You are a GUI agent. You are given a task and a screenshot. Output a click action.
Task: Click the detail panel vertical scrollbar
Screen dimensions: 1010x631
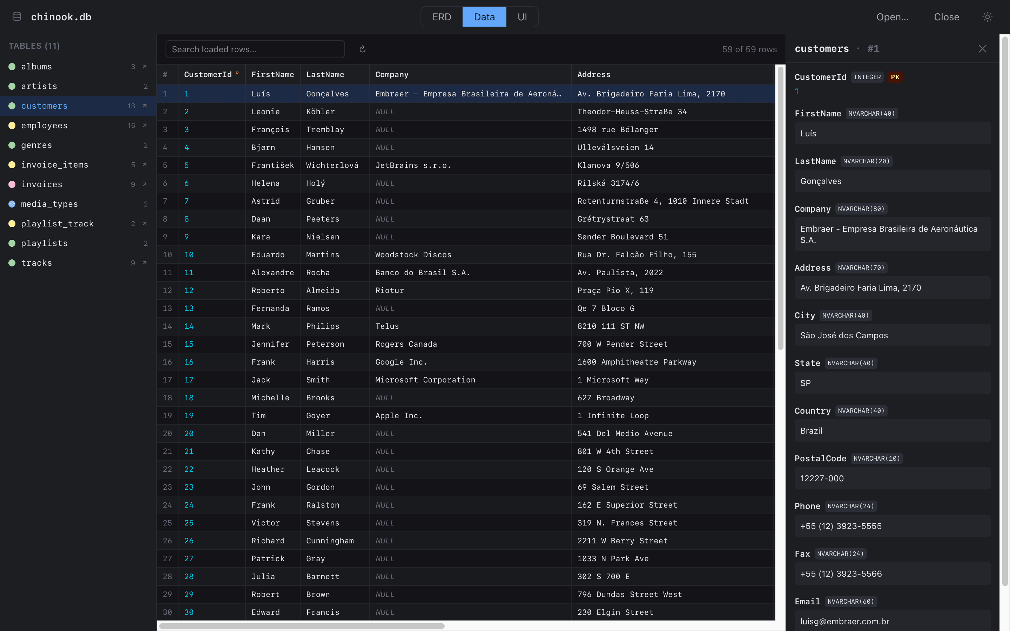point(1005,311)
